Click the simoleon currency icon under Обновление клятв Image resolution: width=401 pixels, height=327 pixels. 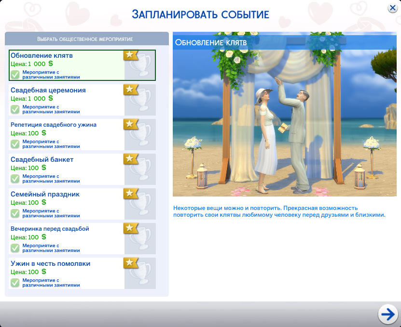pos(51,64)
